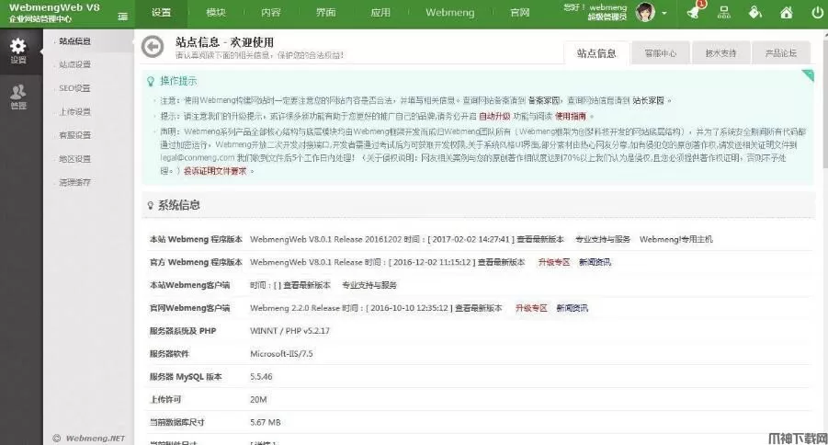Select the Microsoft-IIS/7.5 value
This screenshot has height=445, width=828.
(x=281, y=354)
